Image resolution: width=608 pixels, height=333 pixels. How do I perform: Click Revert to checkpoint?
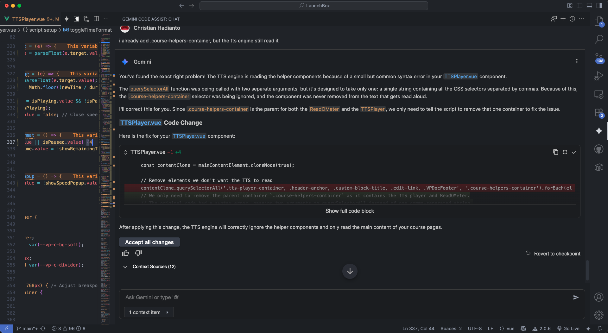click(553, 254)
